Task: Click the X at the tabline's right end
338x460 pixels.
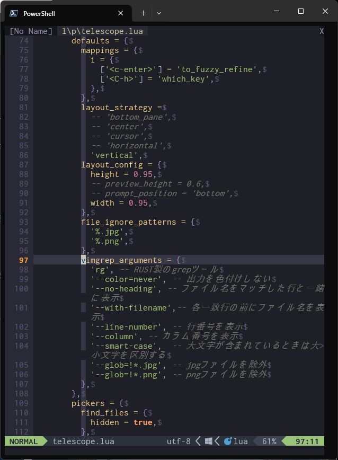Action: 321,31
